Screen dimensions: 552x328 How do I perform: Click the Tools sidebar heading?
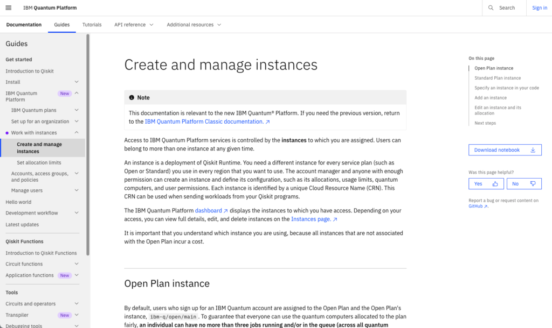tap(12, 293)
